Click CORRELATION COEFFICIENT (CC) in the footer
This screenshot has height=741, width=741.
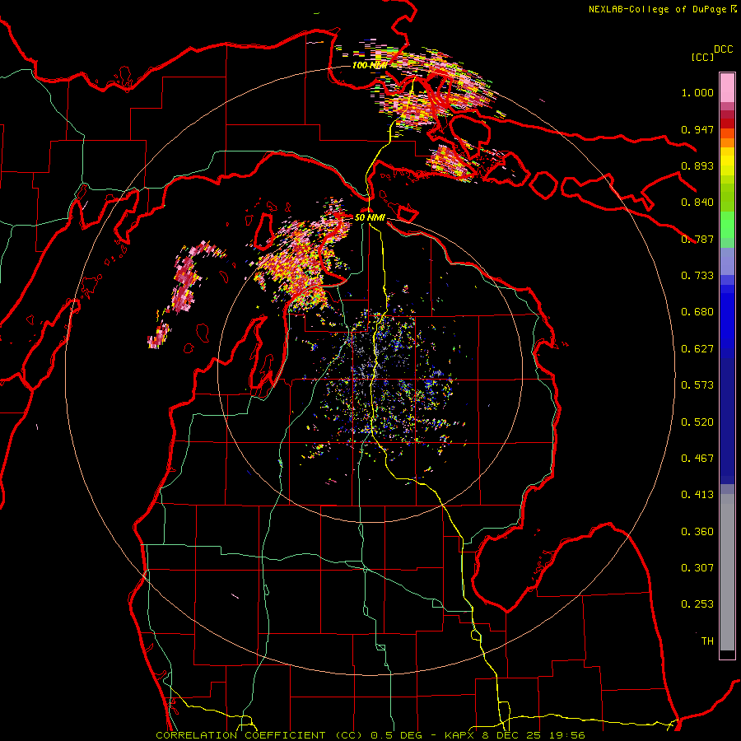pos(259,735)
